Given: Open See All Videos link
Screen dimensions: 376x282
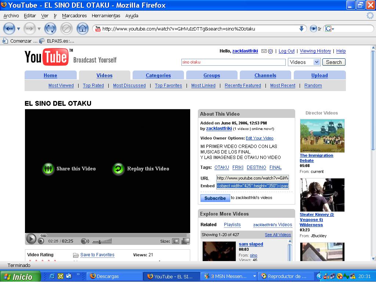Looking at the screenshot, I should click(278, 235).
